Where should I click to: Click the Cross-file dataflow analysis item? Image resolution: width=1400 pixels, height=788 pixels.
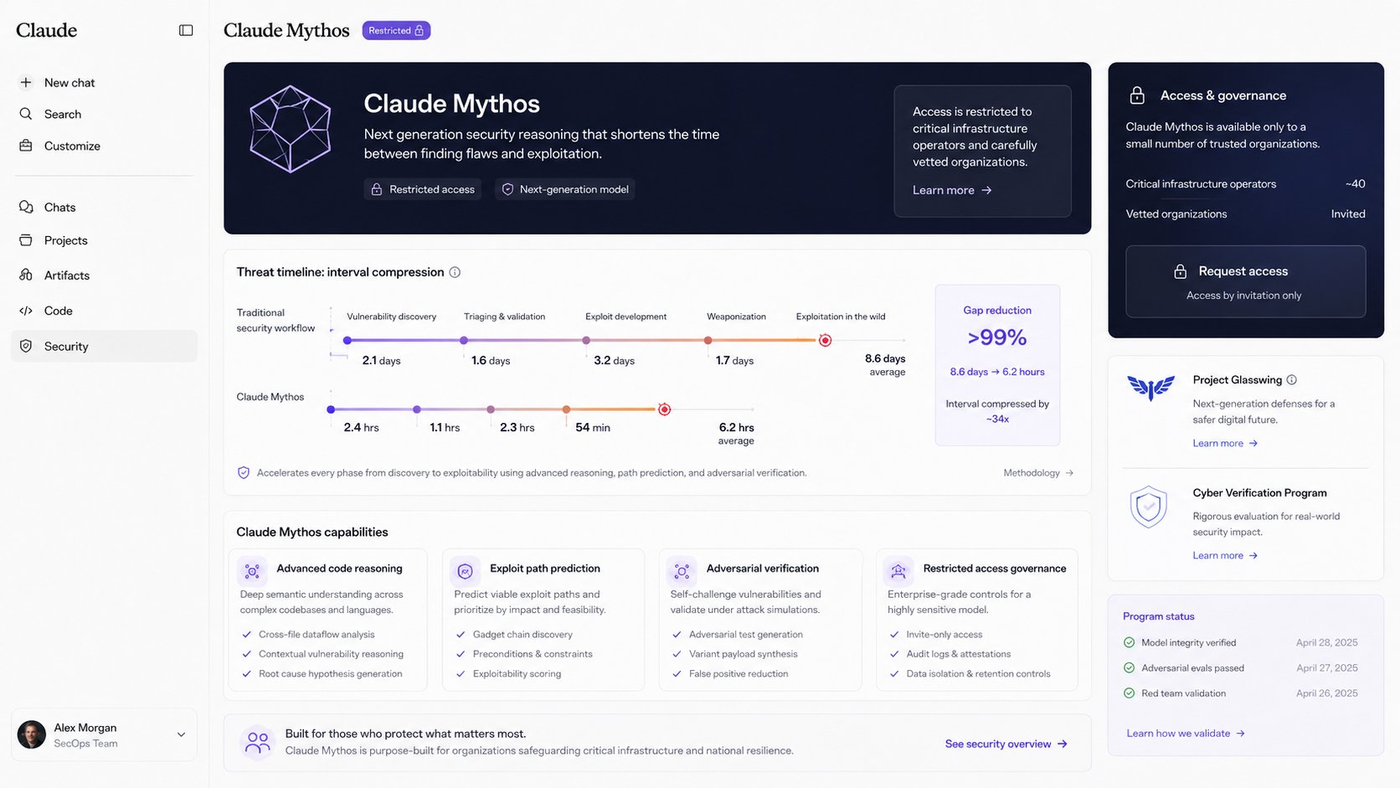[x=308, y=635]
